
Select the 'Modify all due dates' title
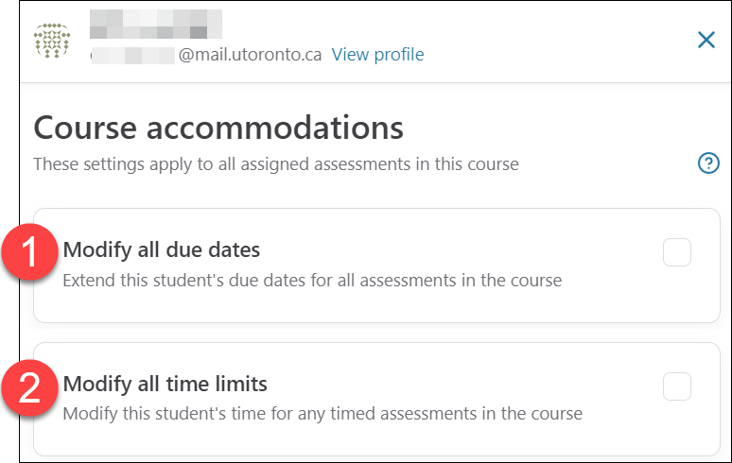[x=161, y=249]
